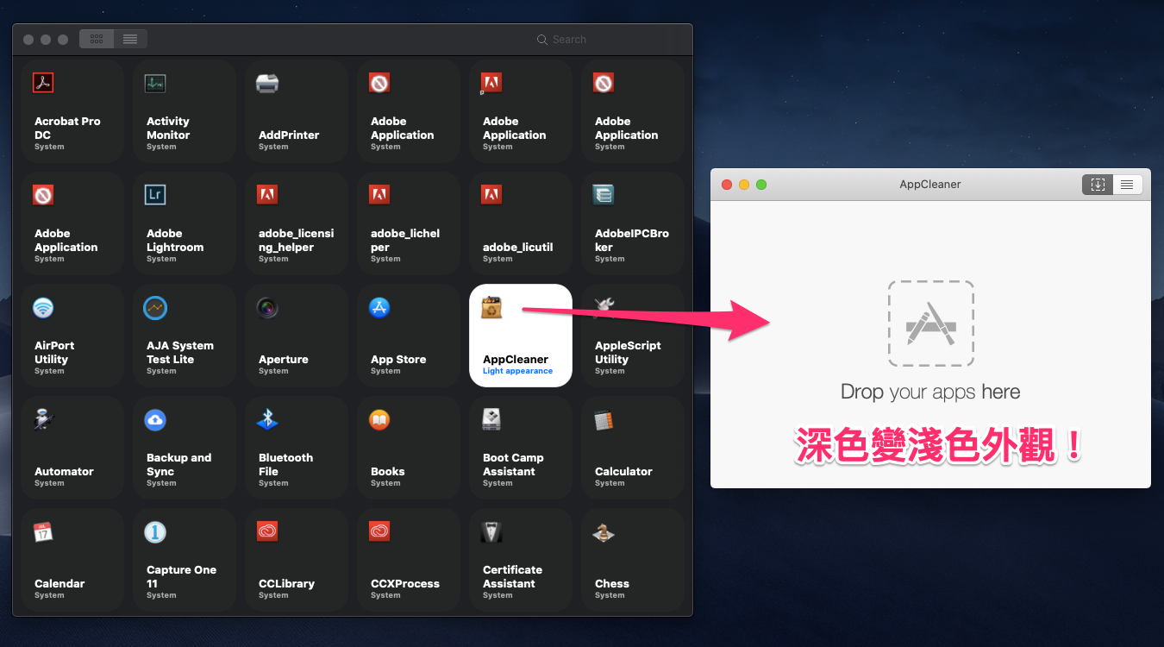Switch app list to grid view
Viewport: 1164px width, 647px height.
point(97,39)
